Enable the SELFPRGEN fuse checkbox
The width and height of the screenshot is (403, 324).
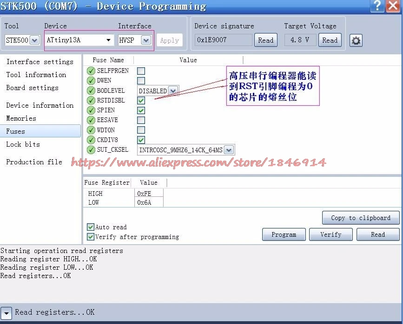coord(141,71)
